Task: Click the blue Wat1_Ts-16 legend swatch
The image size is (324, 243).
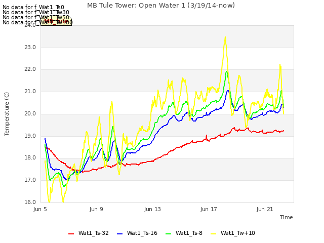Action: pyautogui.click(x=120, y=234)
